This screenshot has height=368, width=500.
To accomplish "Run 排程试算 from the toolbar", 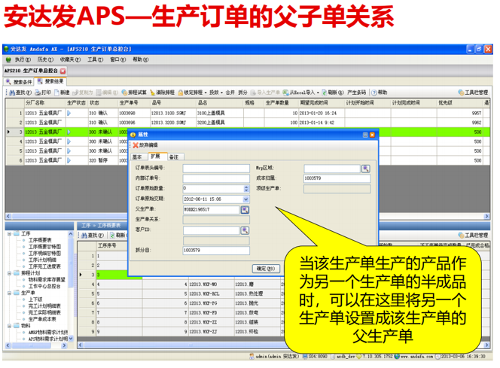I will [x=134, y=93].
